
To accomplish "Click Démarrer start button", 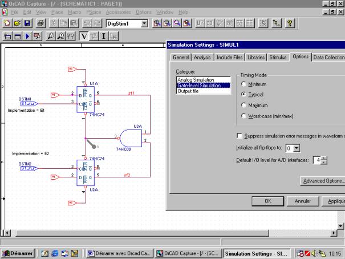I will pyautogui.click(x=18, y=253).
